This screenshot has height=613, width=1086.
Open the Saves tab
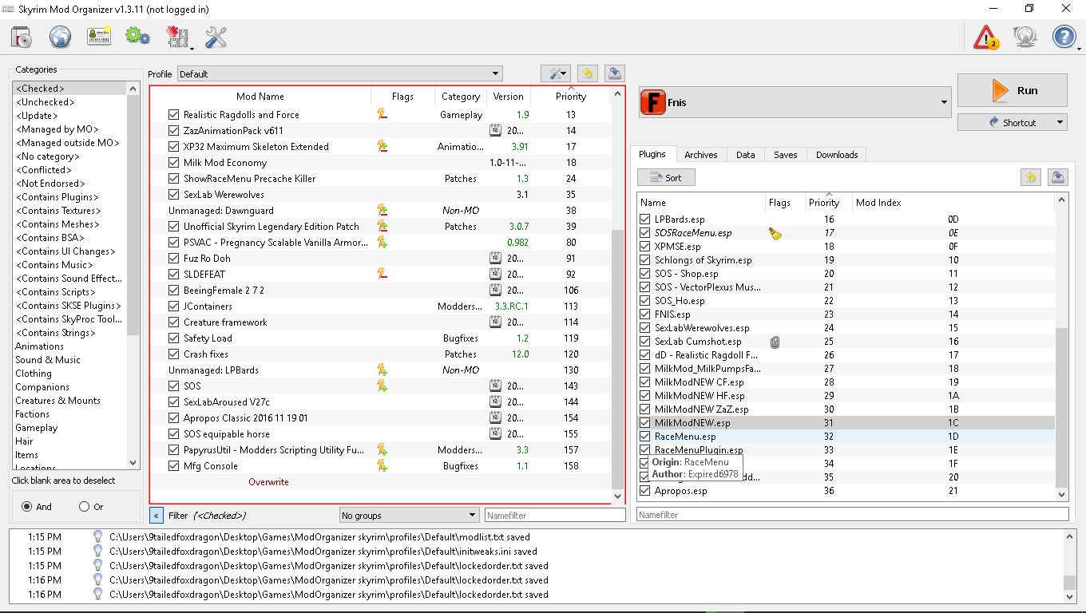[x=786, y=155]
